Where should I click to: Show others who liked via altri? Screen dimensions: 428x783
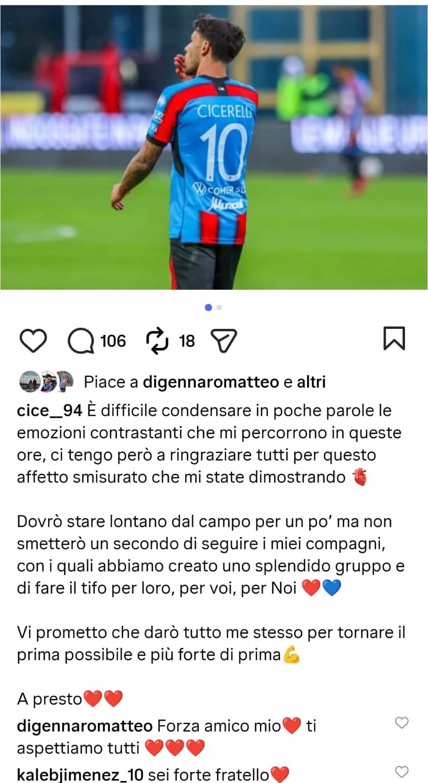pyautogui.click(x=311, y=382)
